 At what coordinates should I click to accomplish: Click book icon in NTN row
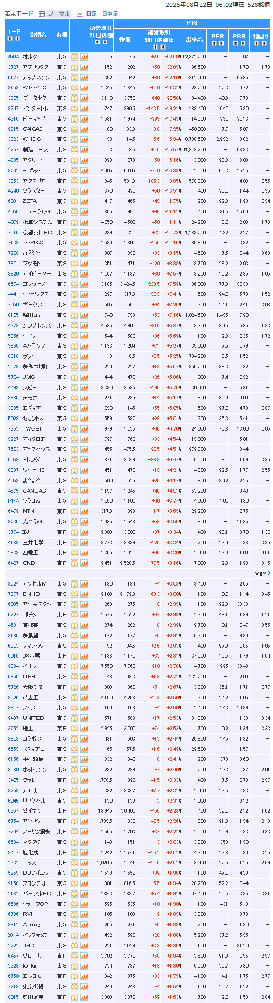(x=75, y=511)
